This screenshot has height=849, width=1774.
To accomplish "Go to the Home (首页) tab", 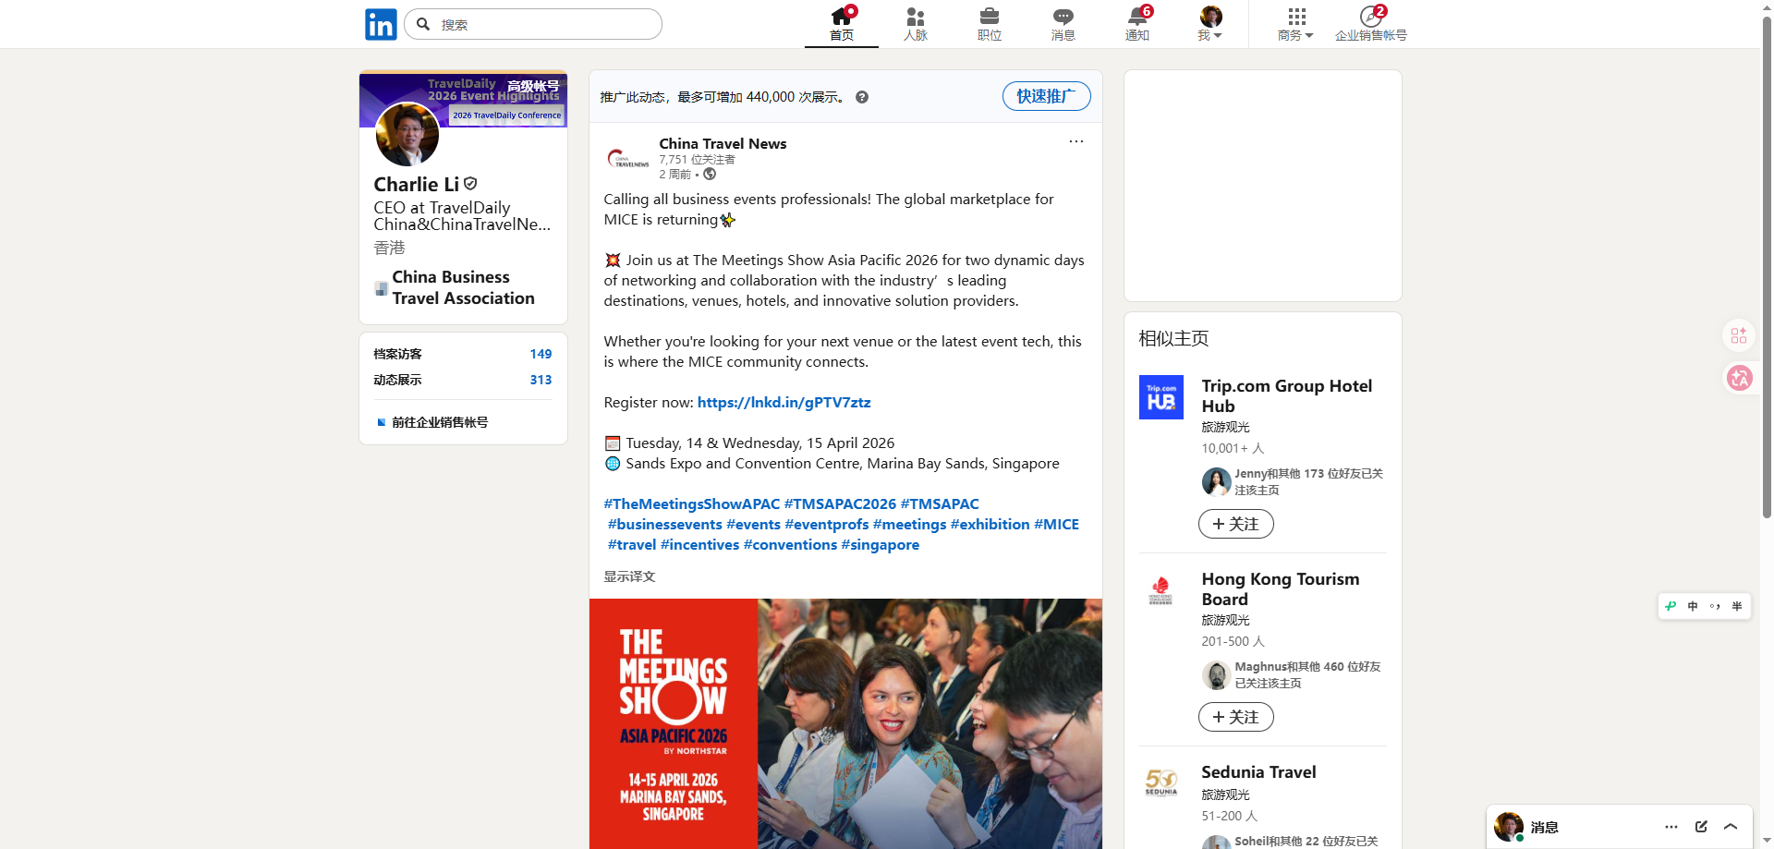I will (841, 24).
